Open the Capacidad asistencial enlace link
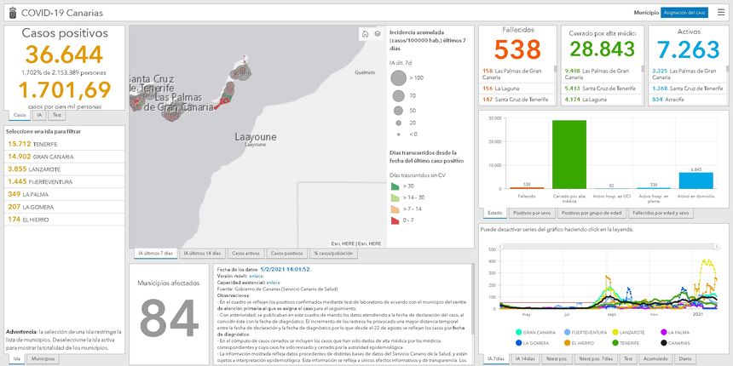Image resolution: width=733 pixels, height=366 pixels. [273, 281]
